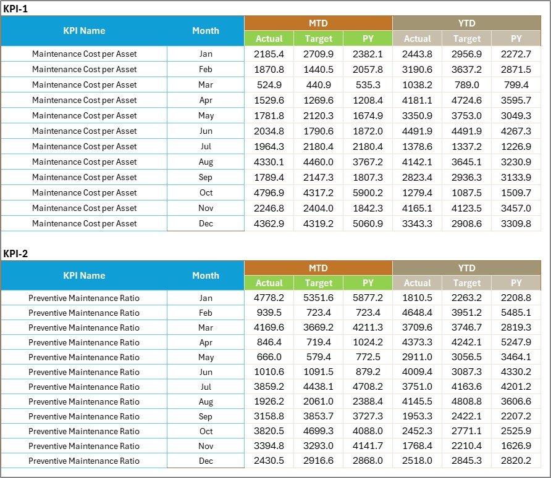The width and height of the screenshot is (551, 478).
Task: Select the Jul month cell in KPI-2 table
Action: (x=206, y=387)
